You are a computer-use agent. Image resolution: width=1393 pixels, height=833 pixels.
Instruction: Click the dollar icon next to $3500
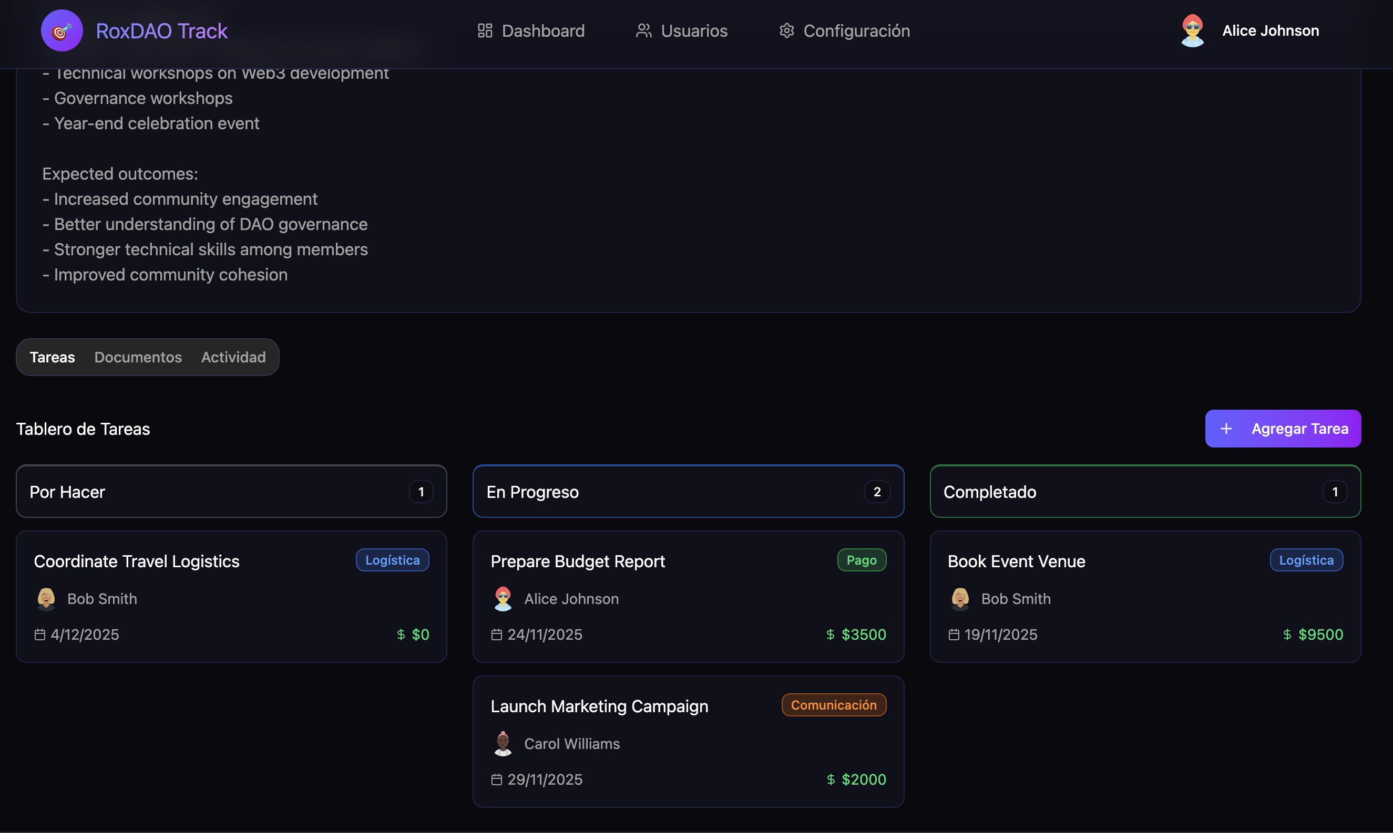[830, 634]
